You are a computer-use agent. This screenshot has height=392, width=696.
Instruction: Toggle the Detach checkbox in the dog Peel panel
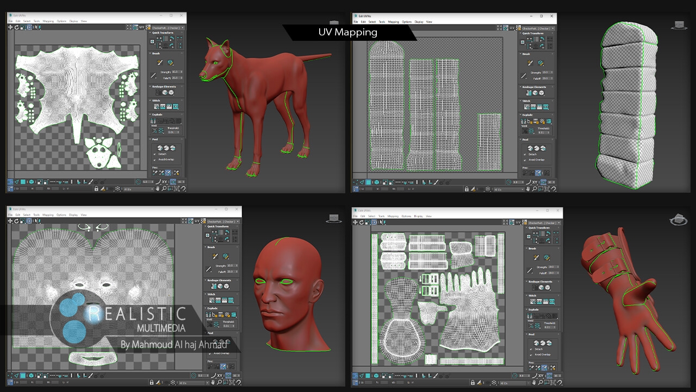tap(154, 154)
